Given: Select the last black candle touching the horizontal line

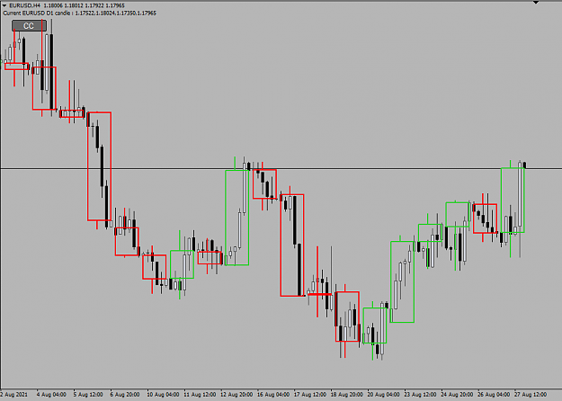Looking at the screenshot, I should [x=525, y=165].
